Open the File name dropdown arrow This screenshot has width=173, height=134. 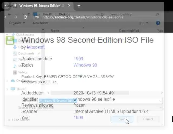tap(160, 101)
